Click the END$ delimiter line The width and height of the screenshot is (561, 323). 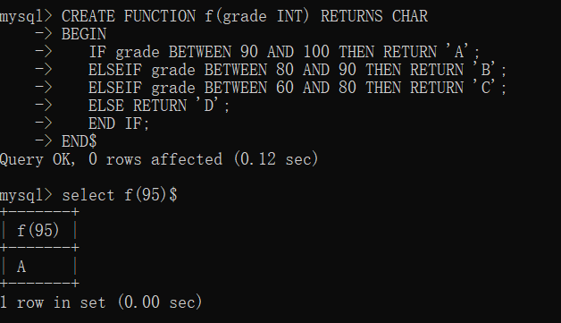80,141
